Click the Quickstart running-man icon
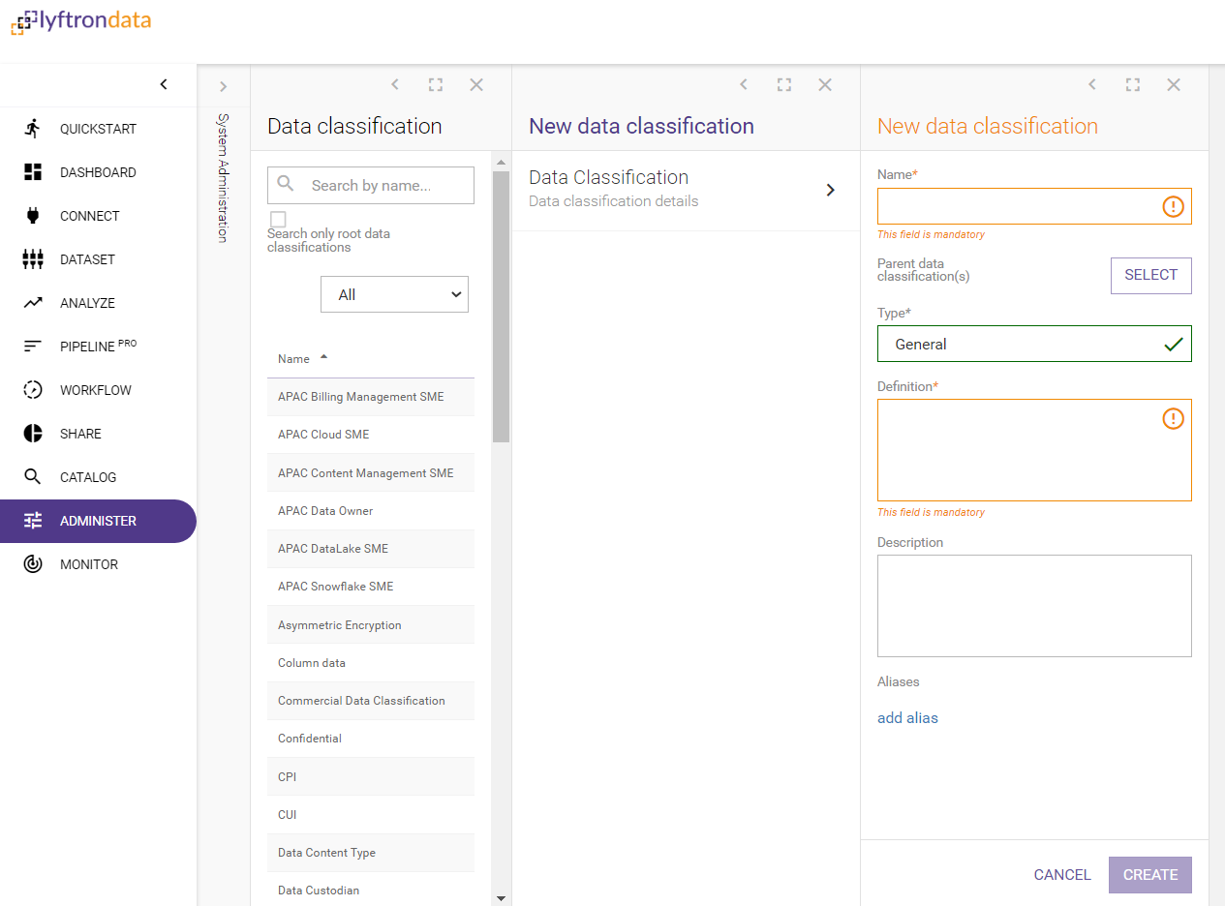This screenshot has height=906, width=1225. 33,128
